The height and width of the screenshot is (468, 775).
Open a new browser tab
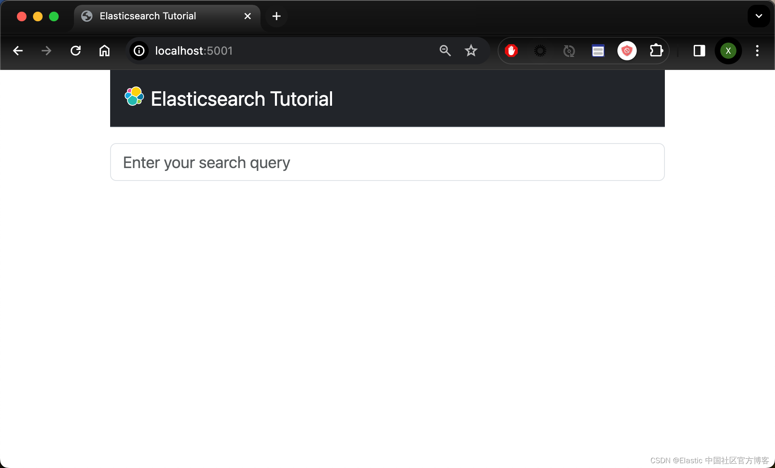tap(276, 16)
